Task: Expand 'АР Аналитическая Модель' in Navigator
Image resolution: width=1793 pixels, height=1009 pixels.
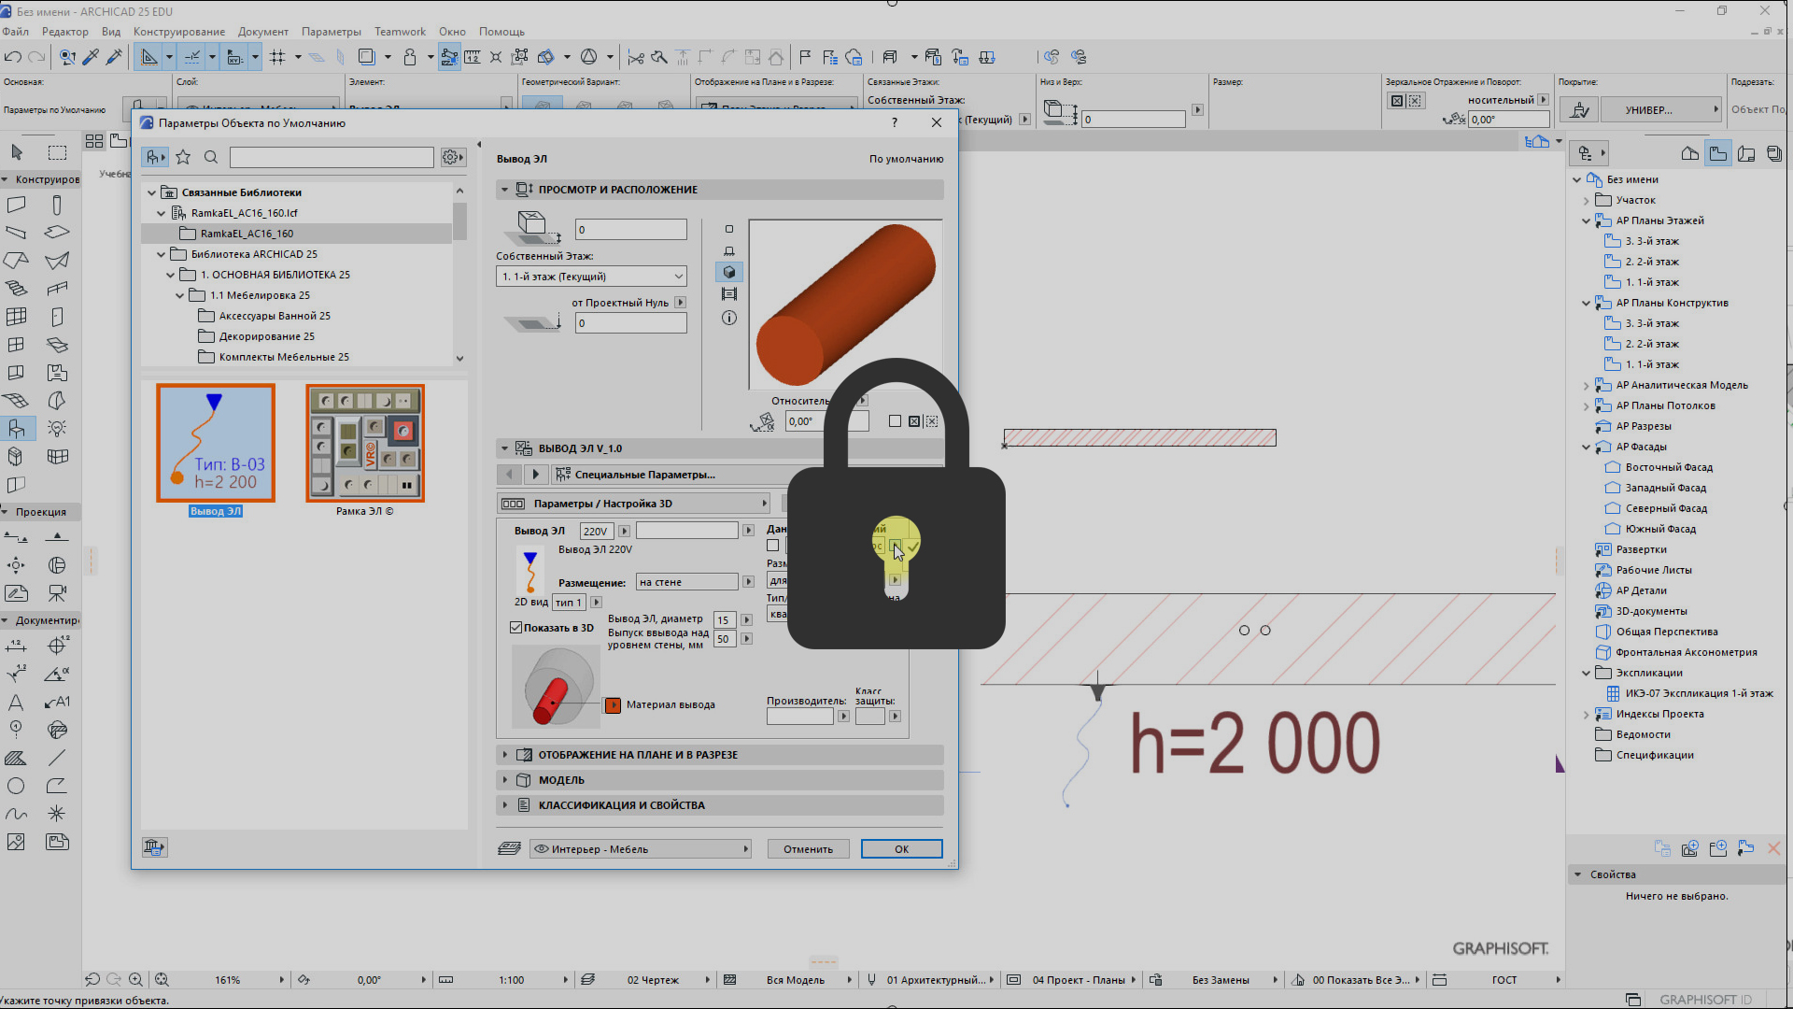Action: coord(1586,385)
